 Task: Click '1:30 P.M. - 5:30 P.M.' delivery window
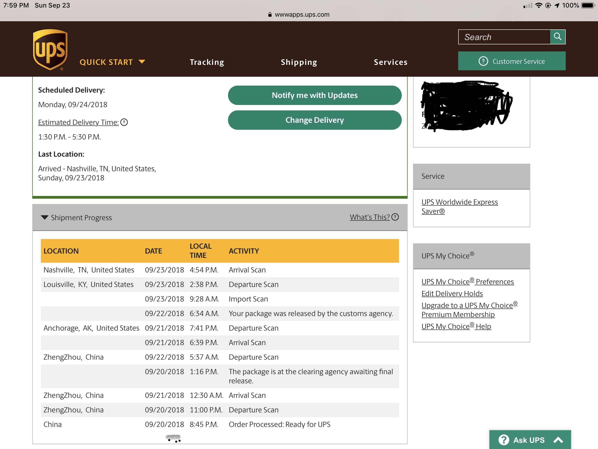tap(69, 137)
